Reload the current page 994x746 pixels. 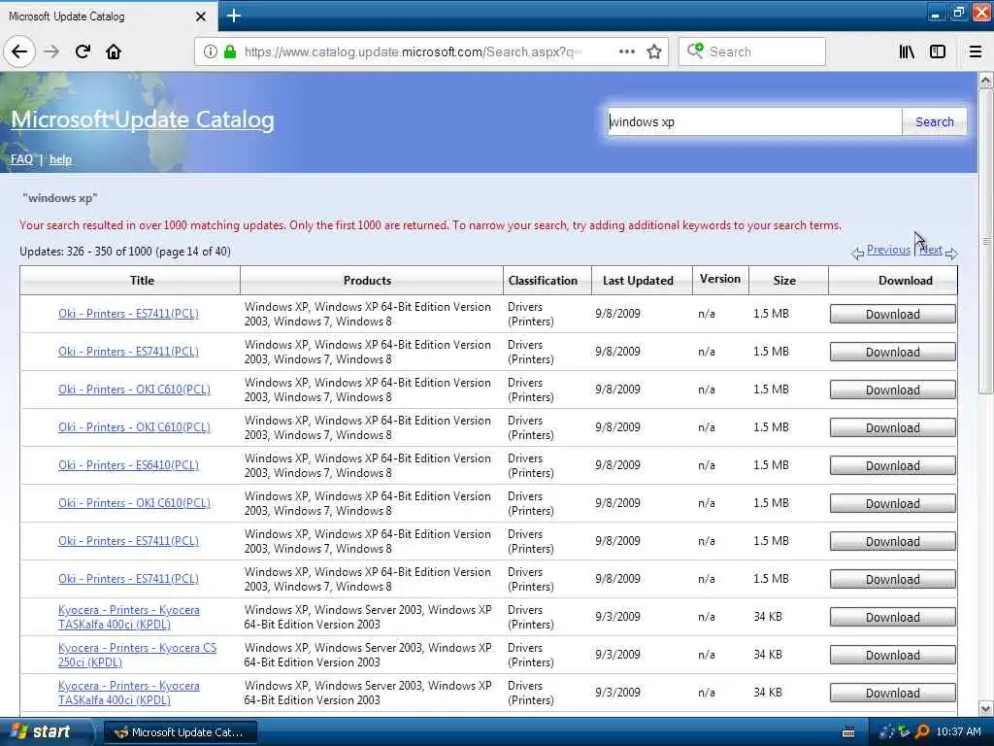coord(83,51)
